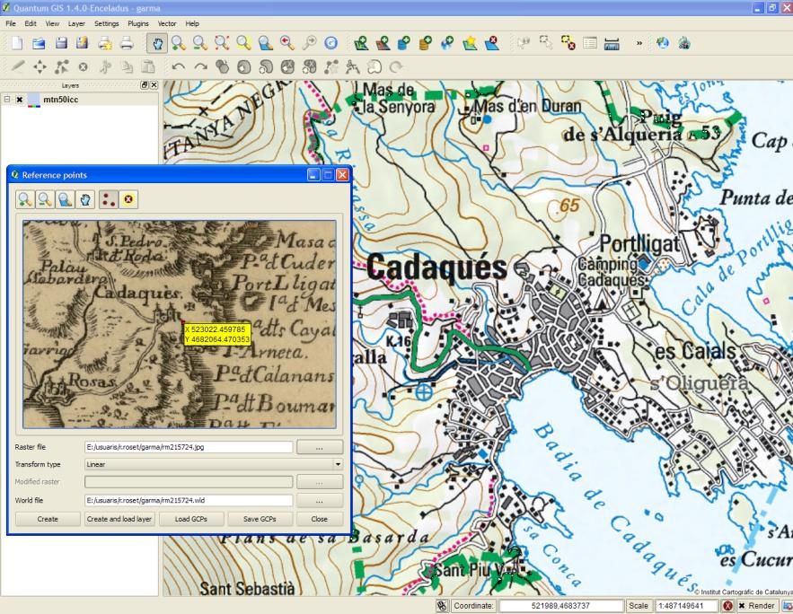Image resolution: width=793 pixels, height=614 pixels.
Task: Select the Zoom In tool in main toolbar
Action: point(178,43)
